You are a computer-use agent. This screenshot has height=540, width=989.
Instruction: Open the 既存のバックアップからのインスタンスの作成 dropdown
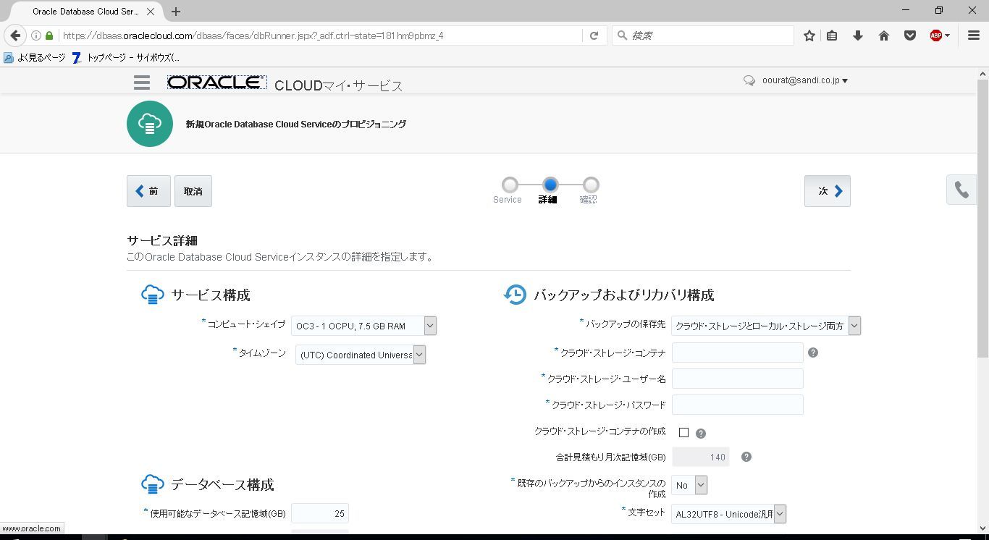[689, 485]
